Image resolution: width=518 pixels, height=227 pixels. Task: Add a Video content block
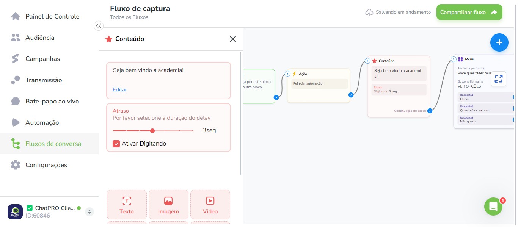pos(210,205)
